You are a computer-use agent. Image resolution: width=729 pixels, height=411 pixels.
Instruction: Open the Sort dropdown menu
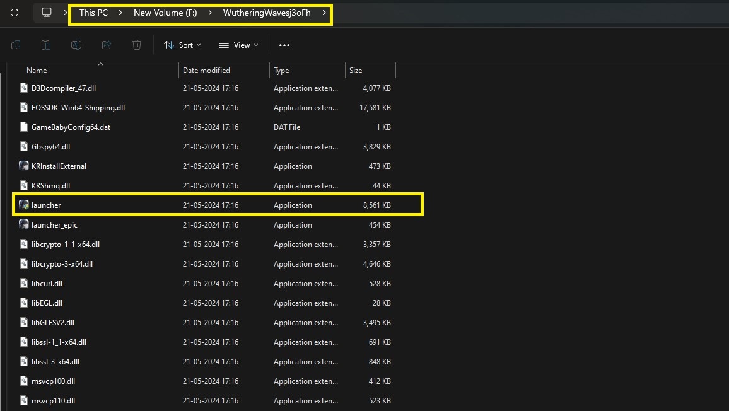click(x=182, y=45)
